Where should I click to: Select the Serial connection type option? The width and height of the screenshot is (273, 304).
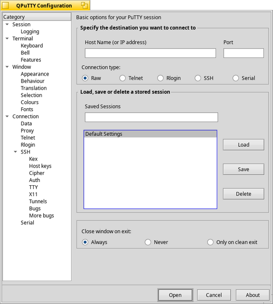click(235, 78)
